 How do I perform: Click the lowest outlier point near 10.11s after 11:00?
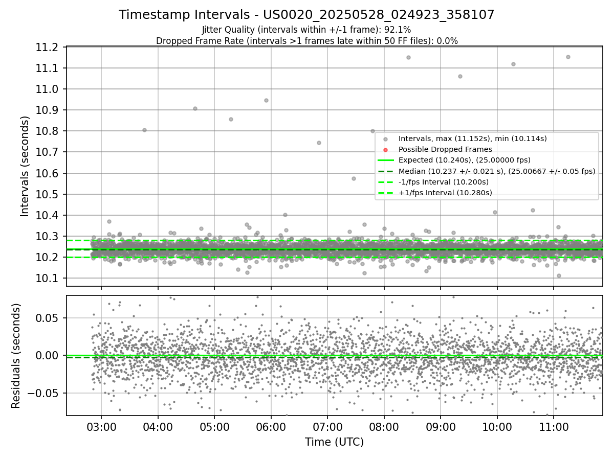(x=559, y=275)
